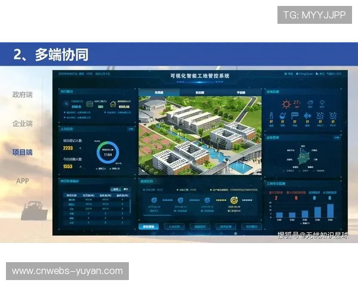Click first row of materials table

click(x=96, y=200)
